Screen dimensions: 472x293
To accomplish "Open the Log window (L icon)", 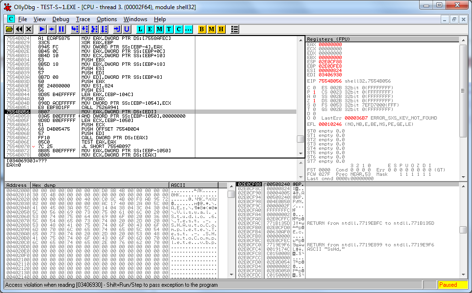I will (x=140, y=29).
